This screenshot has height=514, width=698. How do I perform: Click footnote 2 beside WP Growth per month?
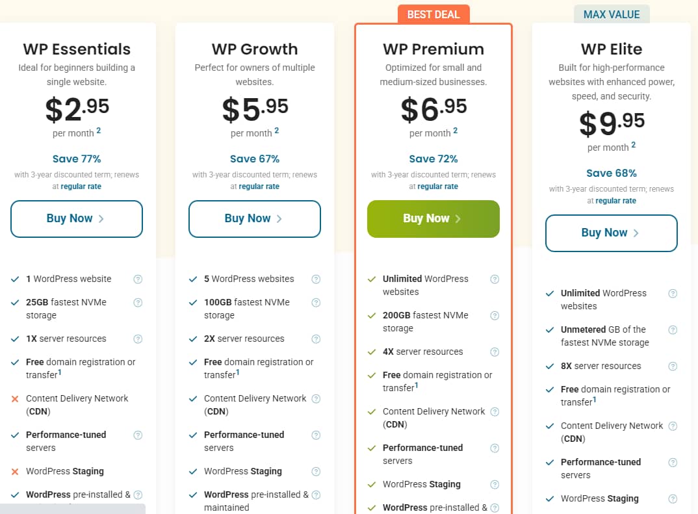277,131
